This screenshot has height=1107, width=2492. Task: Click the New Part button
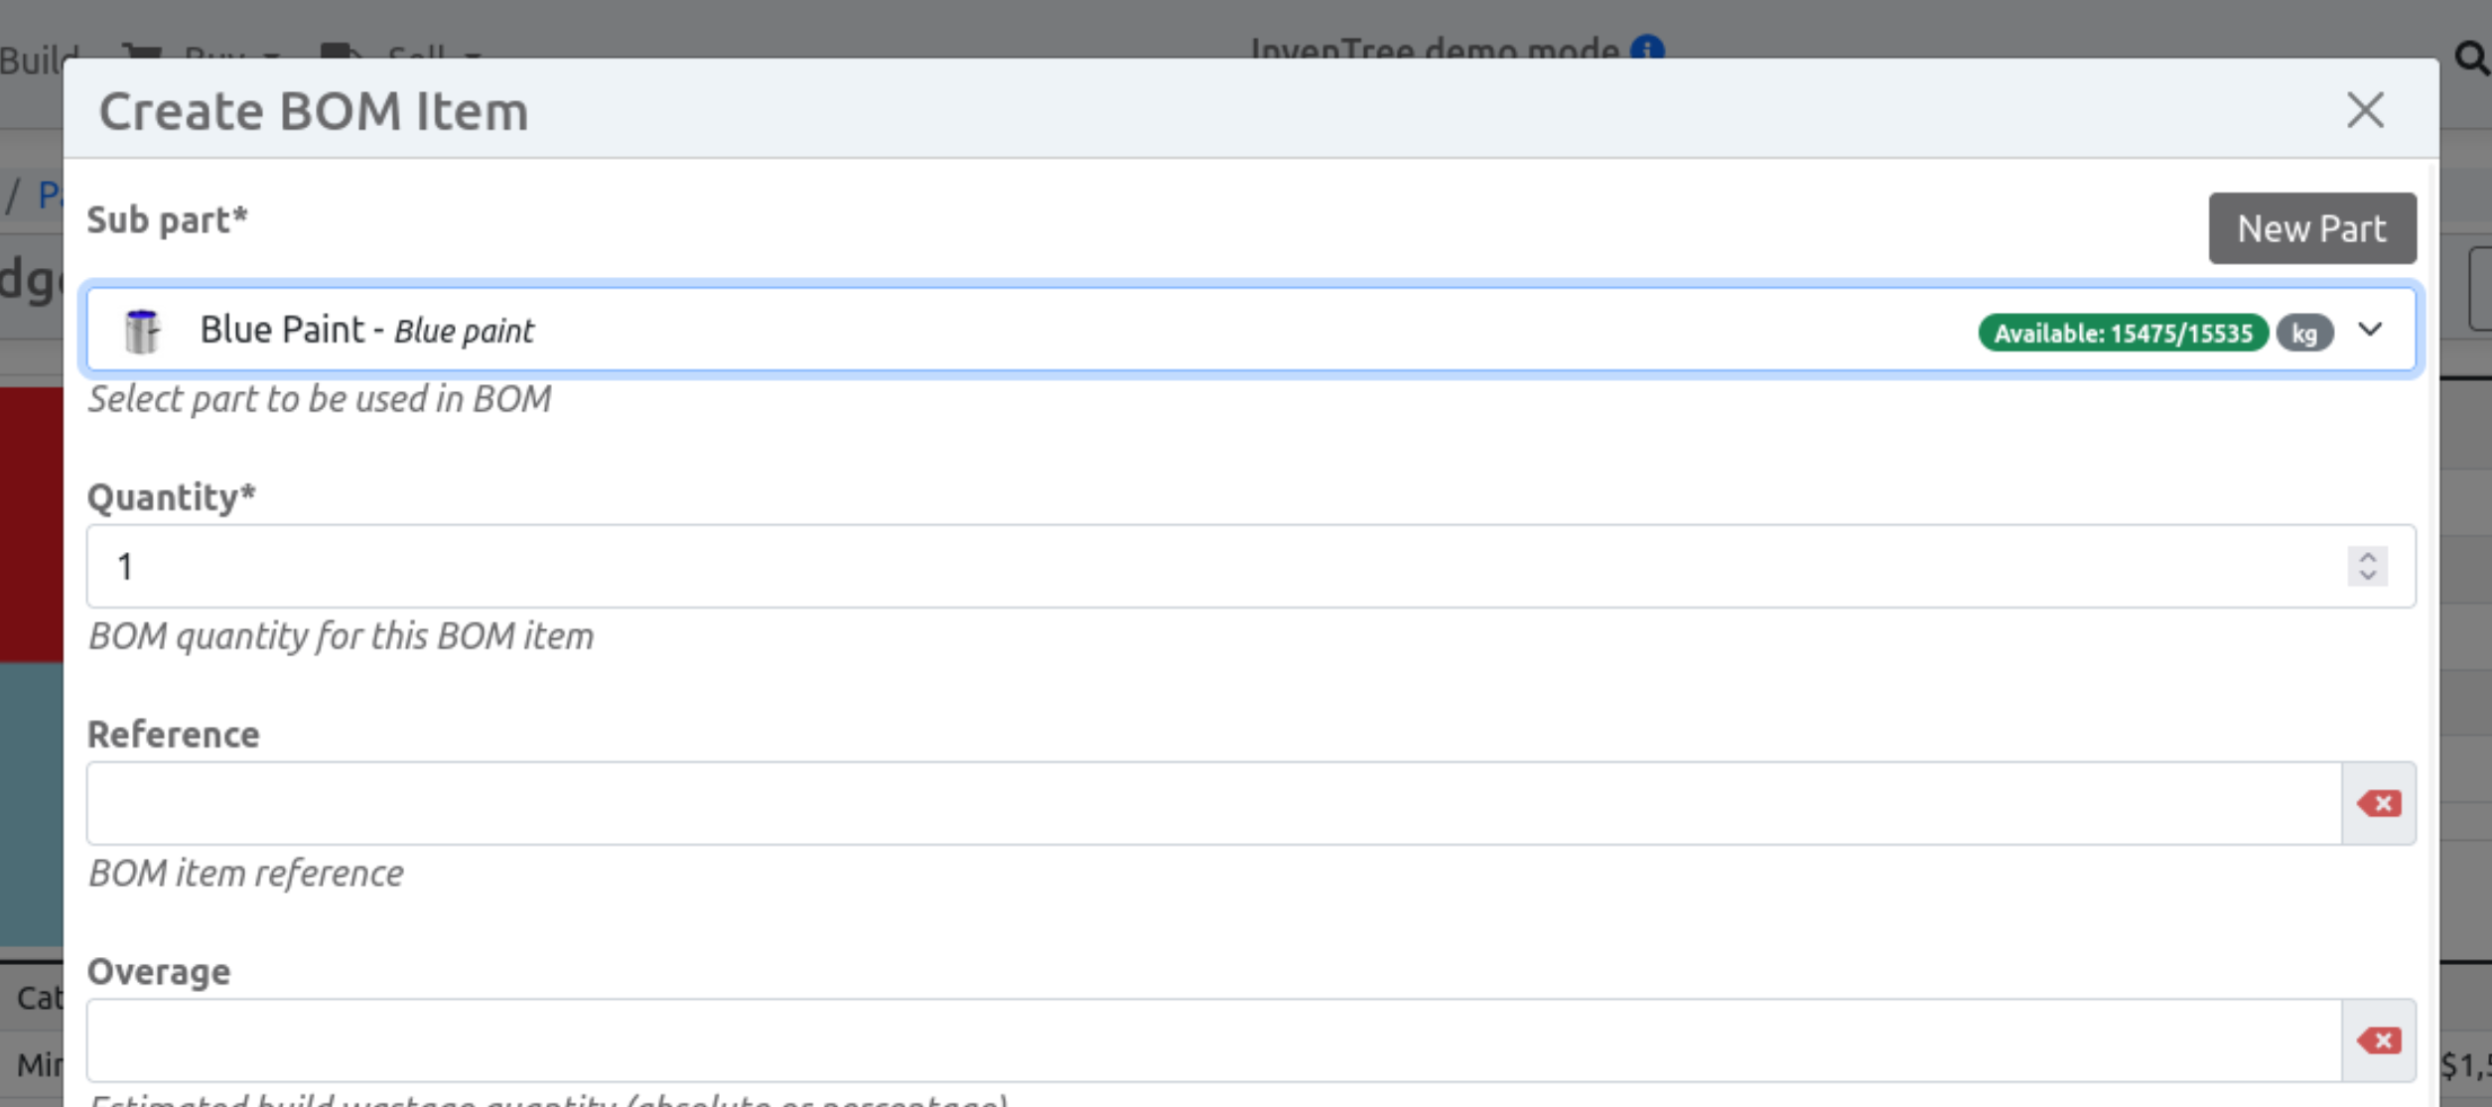(x=2312, y=227)
